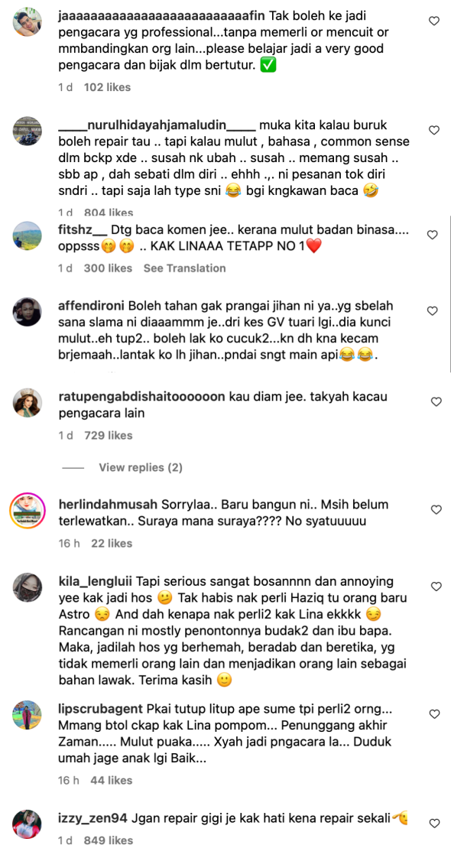Screen dimensions: 451x858
Task: Expand View replies (2) under ratupengabdishaitoooooon
Action: pos(141,468)
